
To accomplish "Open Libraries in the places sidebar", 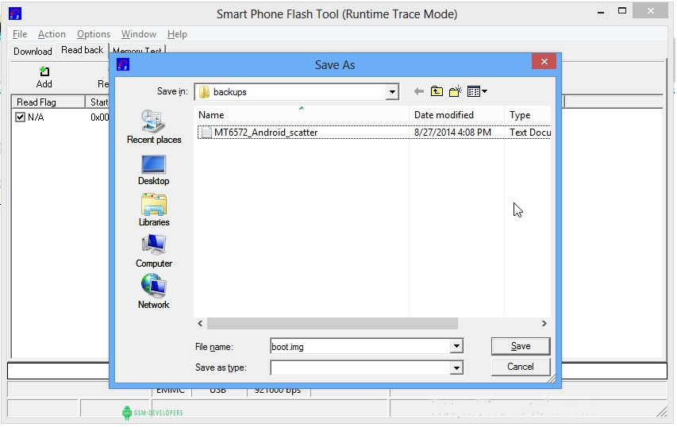I will coord(154,210).
